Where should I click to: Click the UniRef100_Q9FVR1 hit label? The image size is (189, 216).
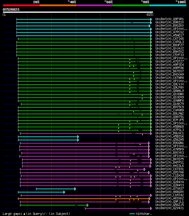point(170,19)
